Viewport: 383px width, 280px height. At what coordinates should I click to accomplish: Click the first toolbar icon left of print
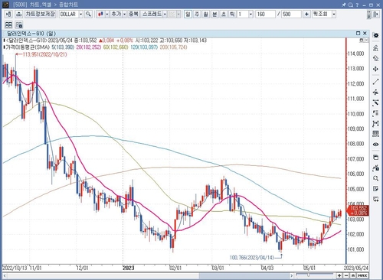click(x=8, y=14)
